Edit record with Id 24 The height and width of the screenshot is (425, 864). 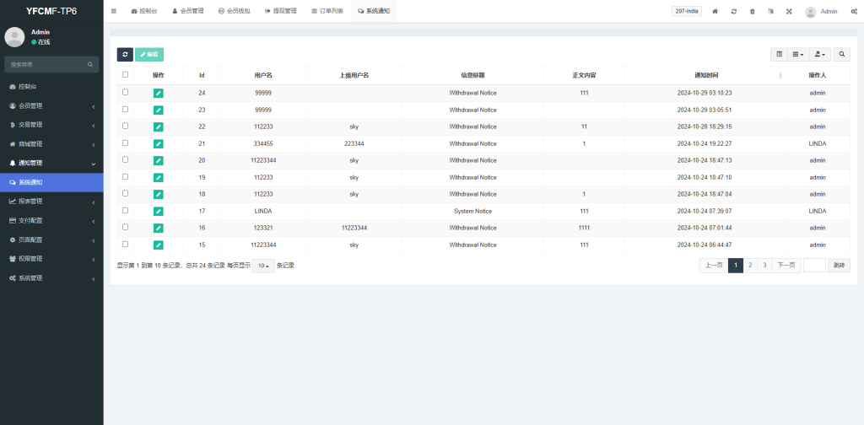(159, 93)
